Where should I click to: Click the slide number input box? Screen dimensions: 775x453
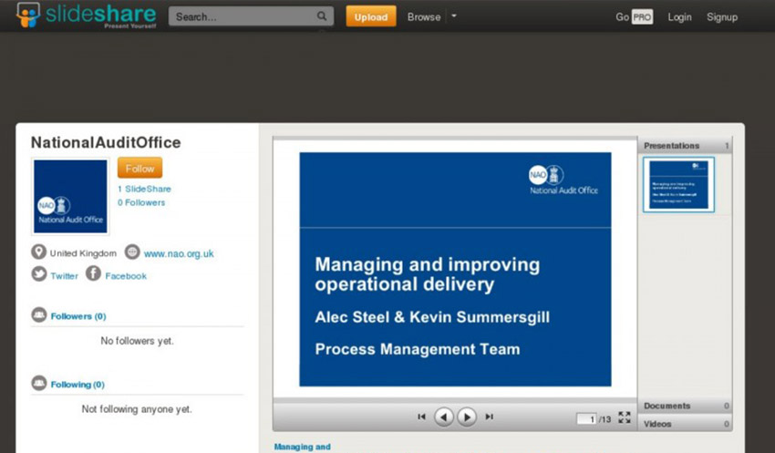pos(586,419)
